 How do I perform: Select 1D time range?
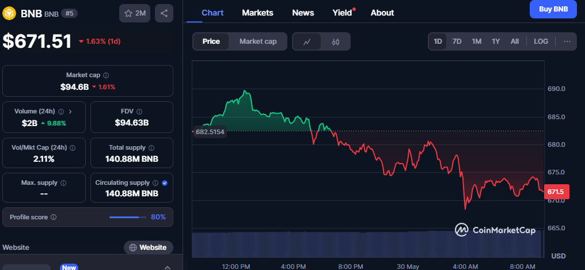438,41
